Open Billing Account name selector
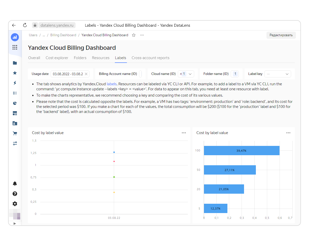 point(140,74)
